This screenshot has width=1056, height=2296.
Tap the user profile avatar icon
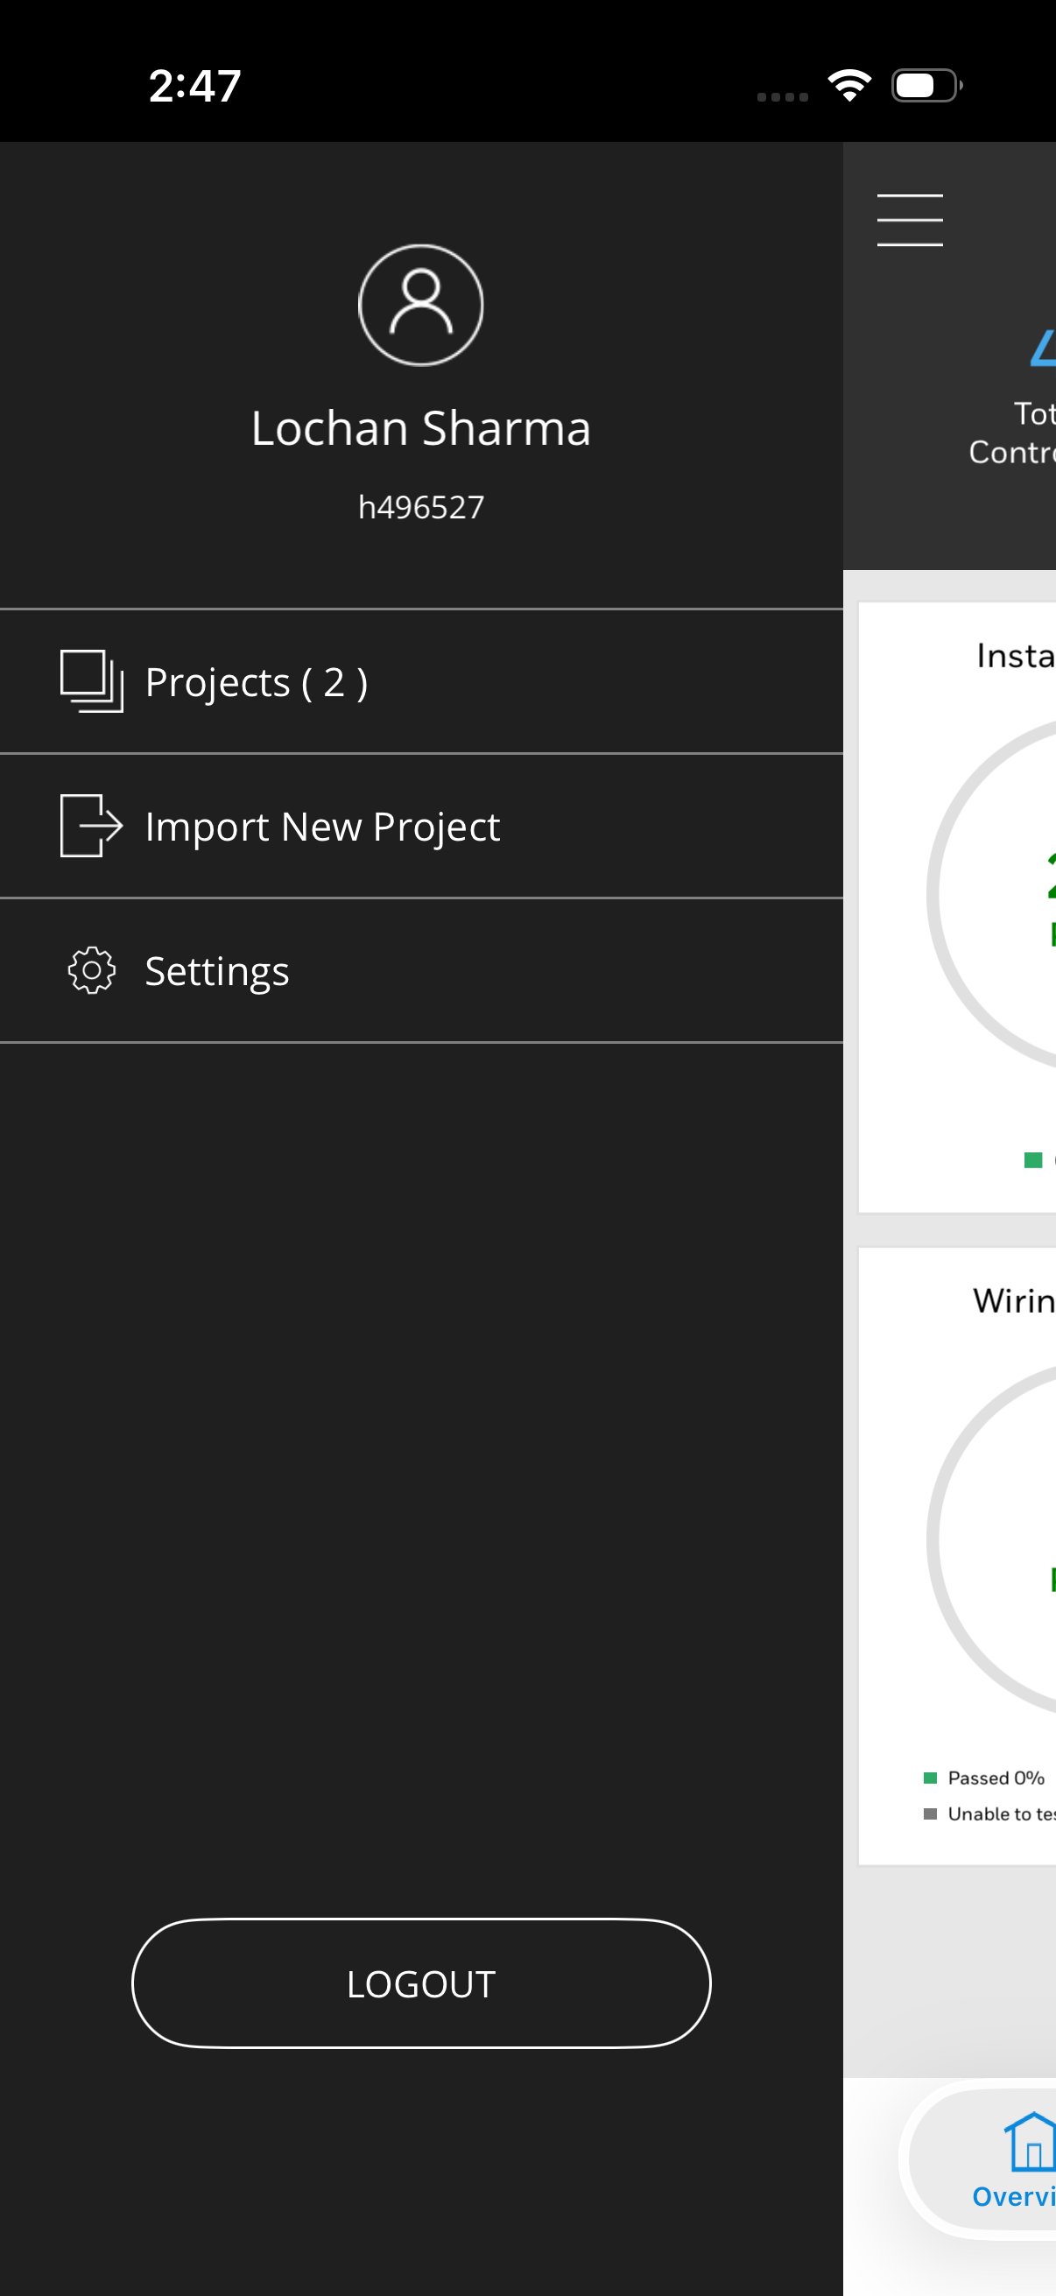420,305
